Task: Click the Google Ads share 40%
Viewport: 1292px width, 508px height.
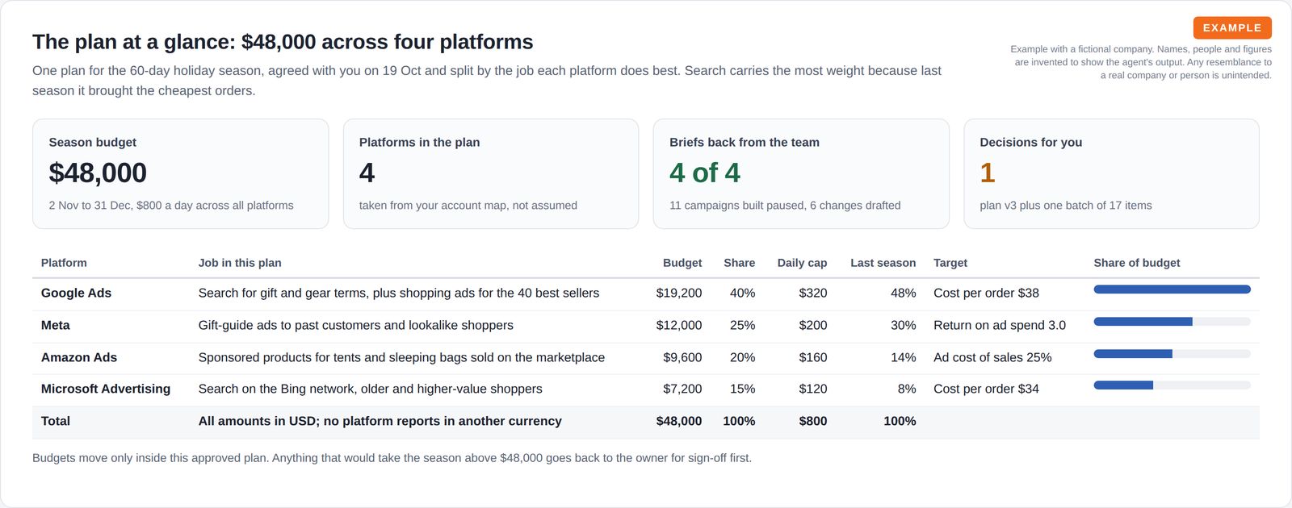Action: pos(742,293)
